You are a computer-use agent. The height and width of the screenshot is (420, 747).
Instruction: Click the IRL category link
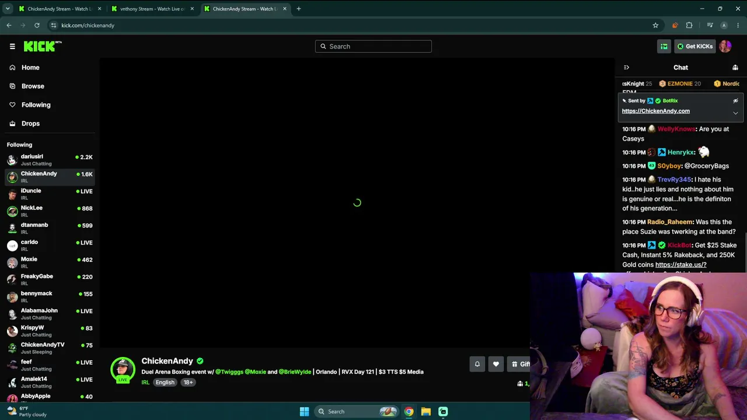145,383
